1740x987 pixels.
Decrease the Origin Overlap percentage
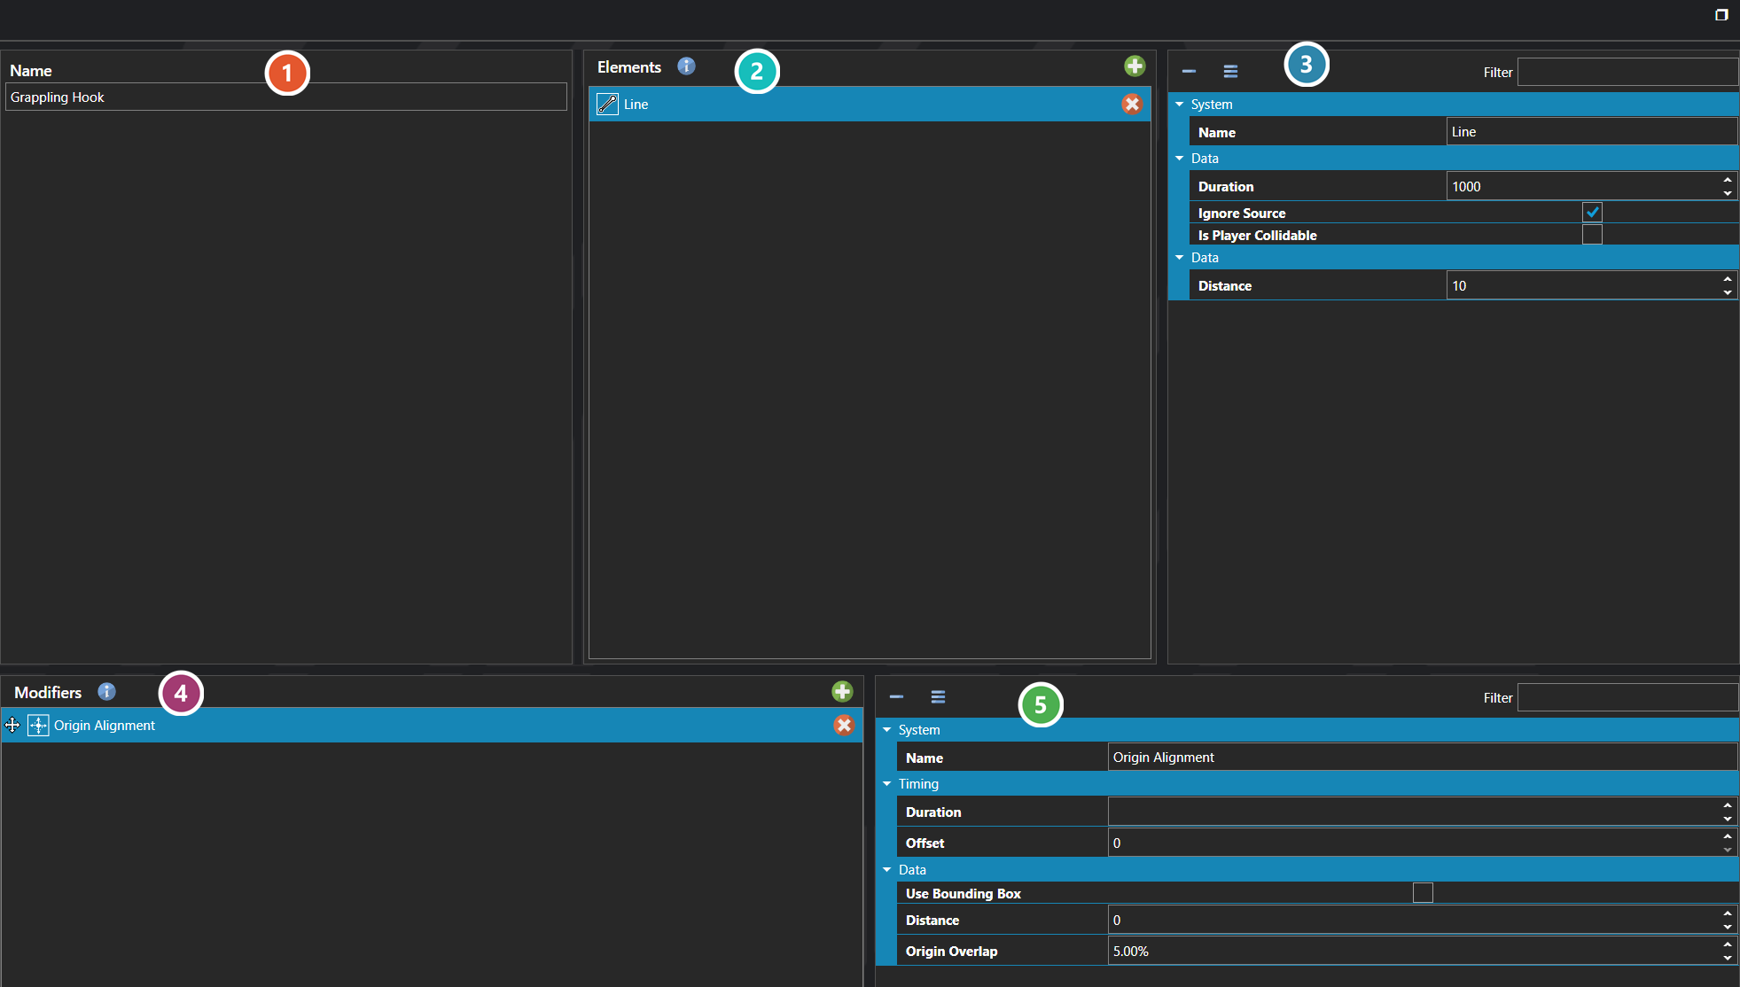coord(1728,958)
